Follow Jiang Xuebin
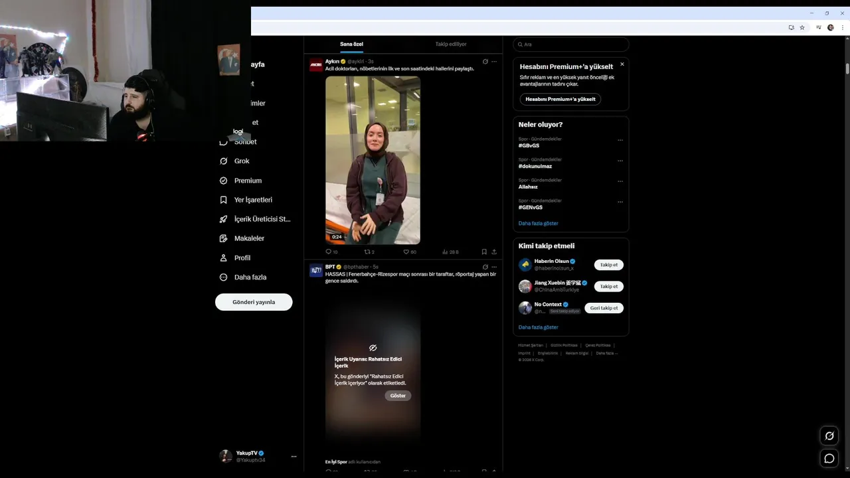 point(609,287)
